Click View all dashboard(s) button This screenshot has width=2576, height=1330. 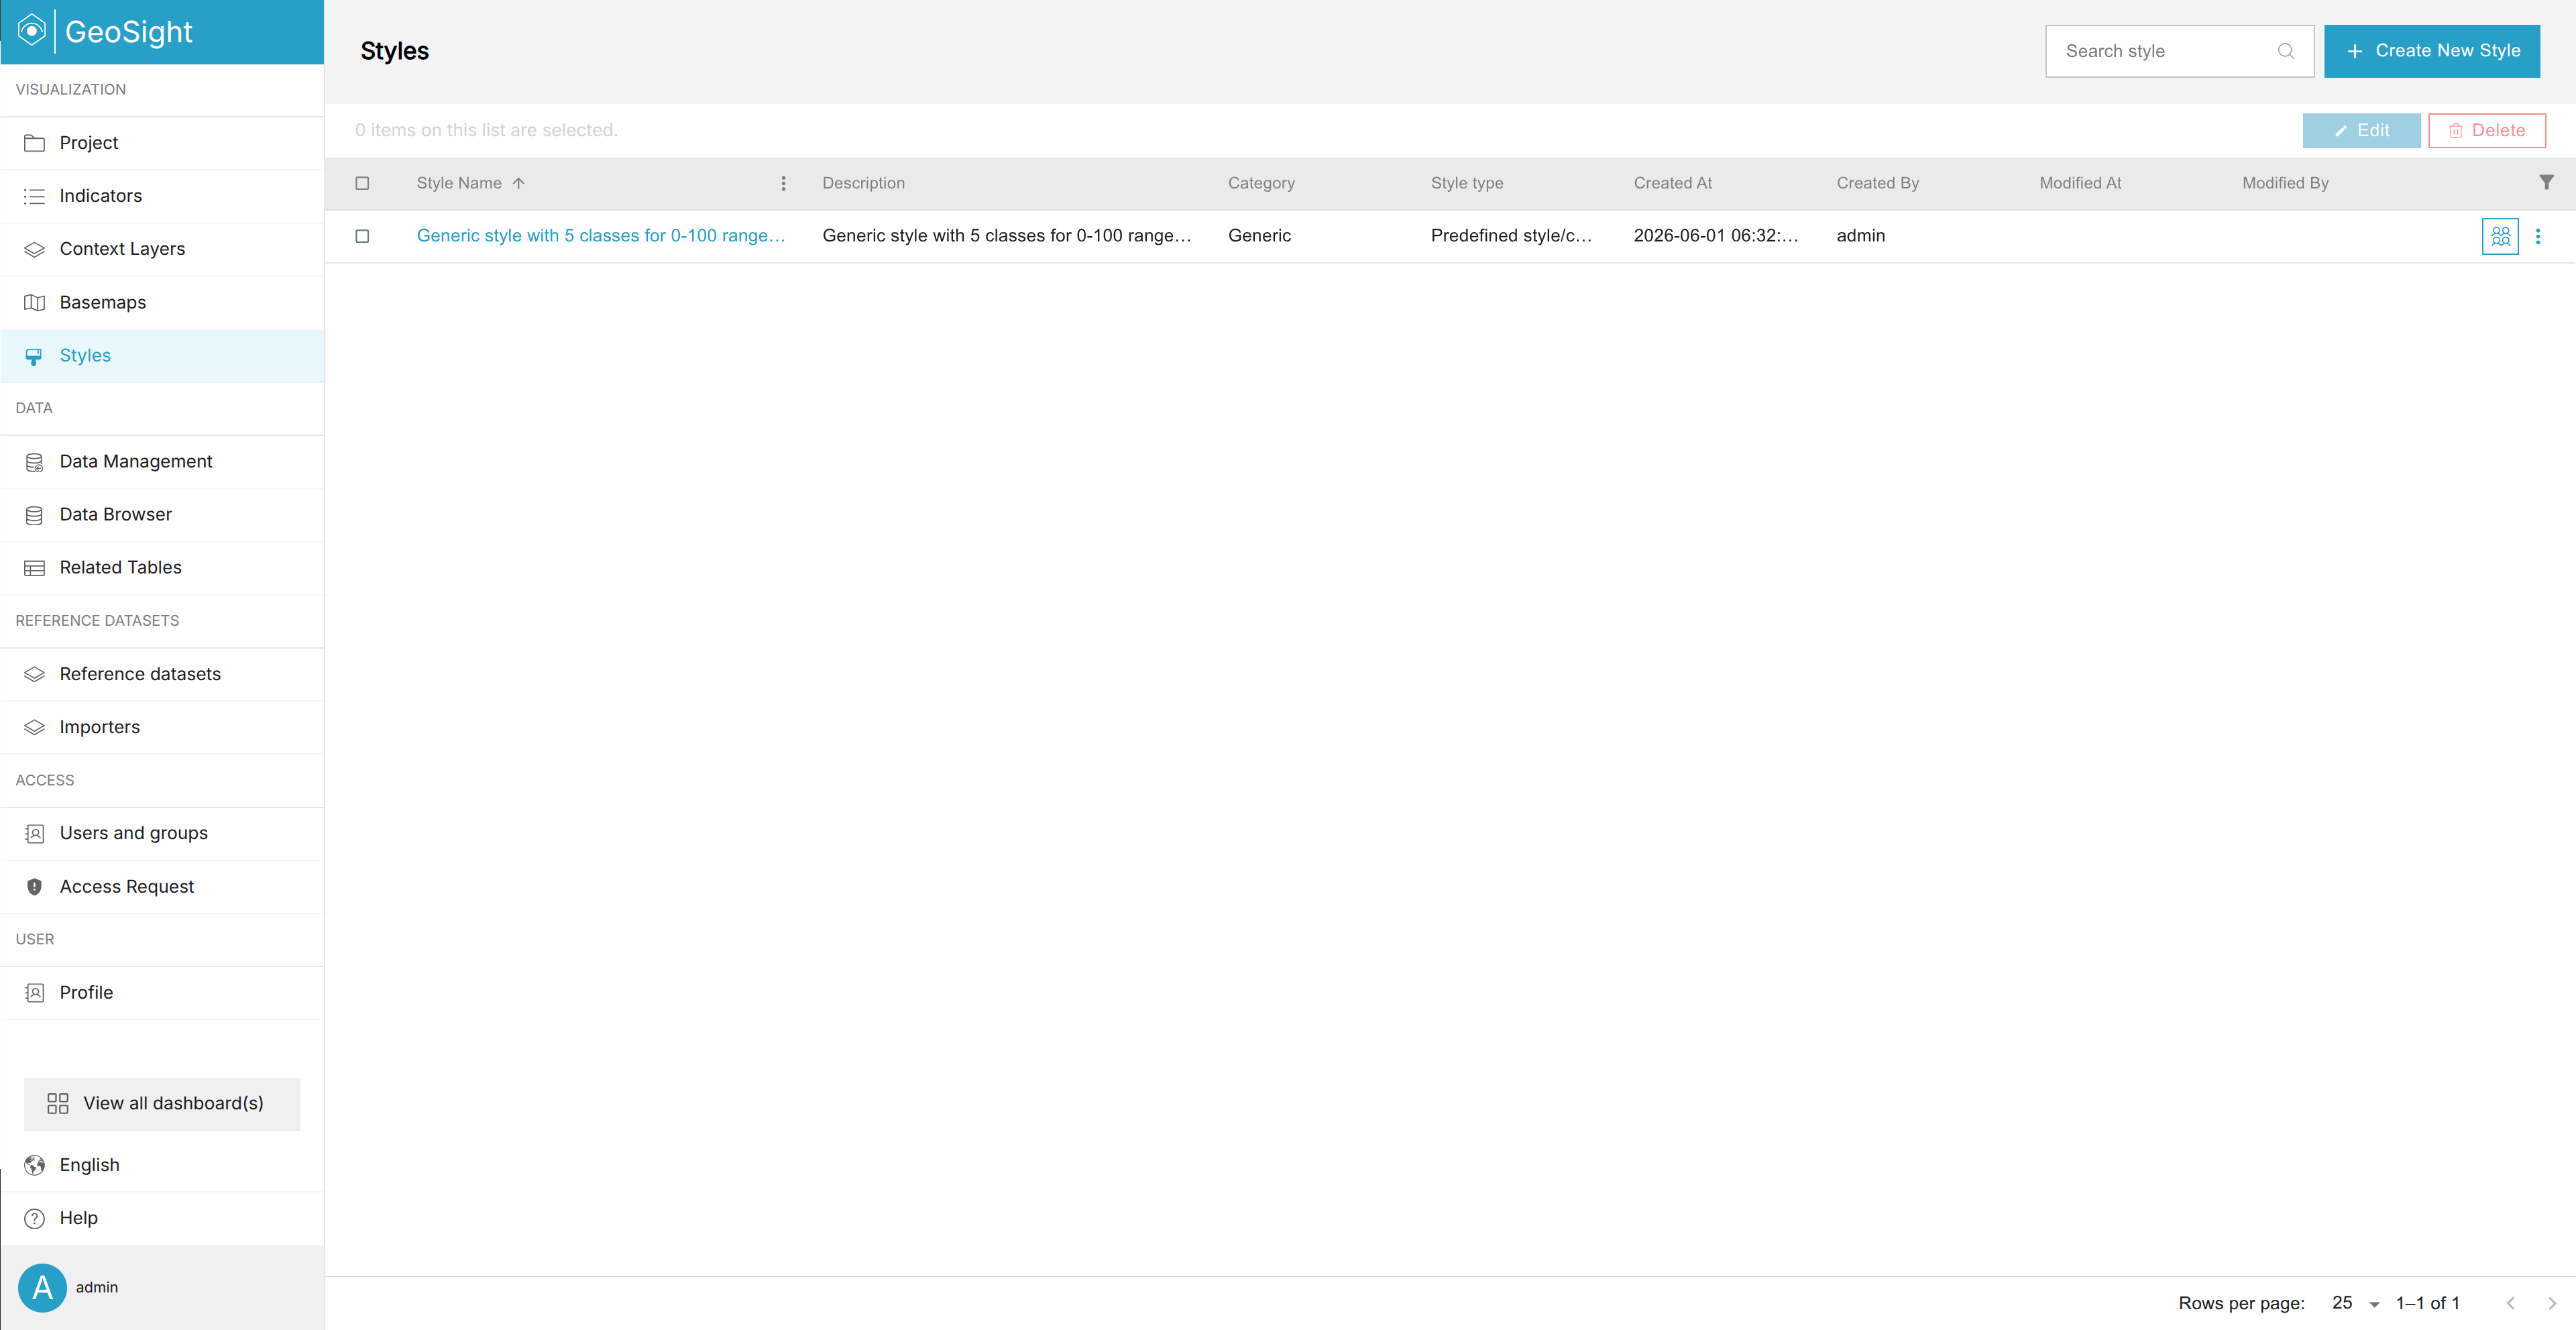point(162,1104)
